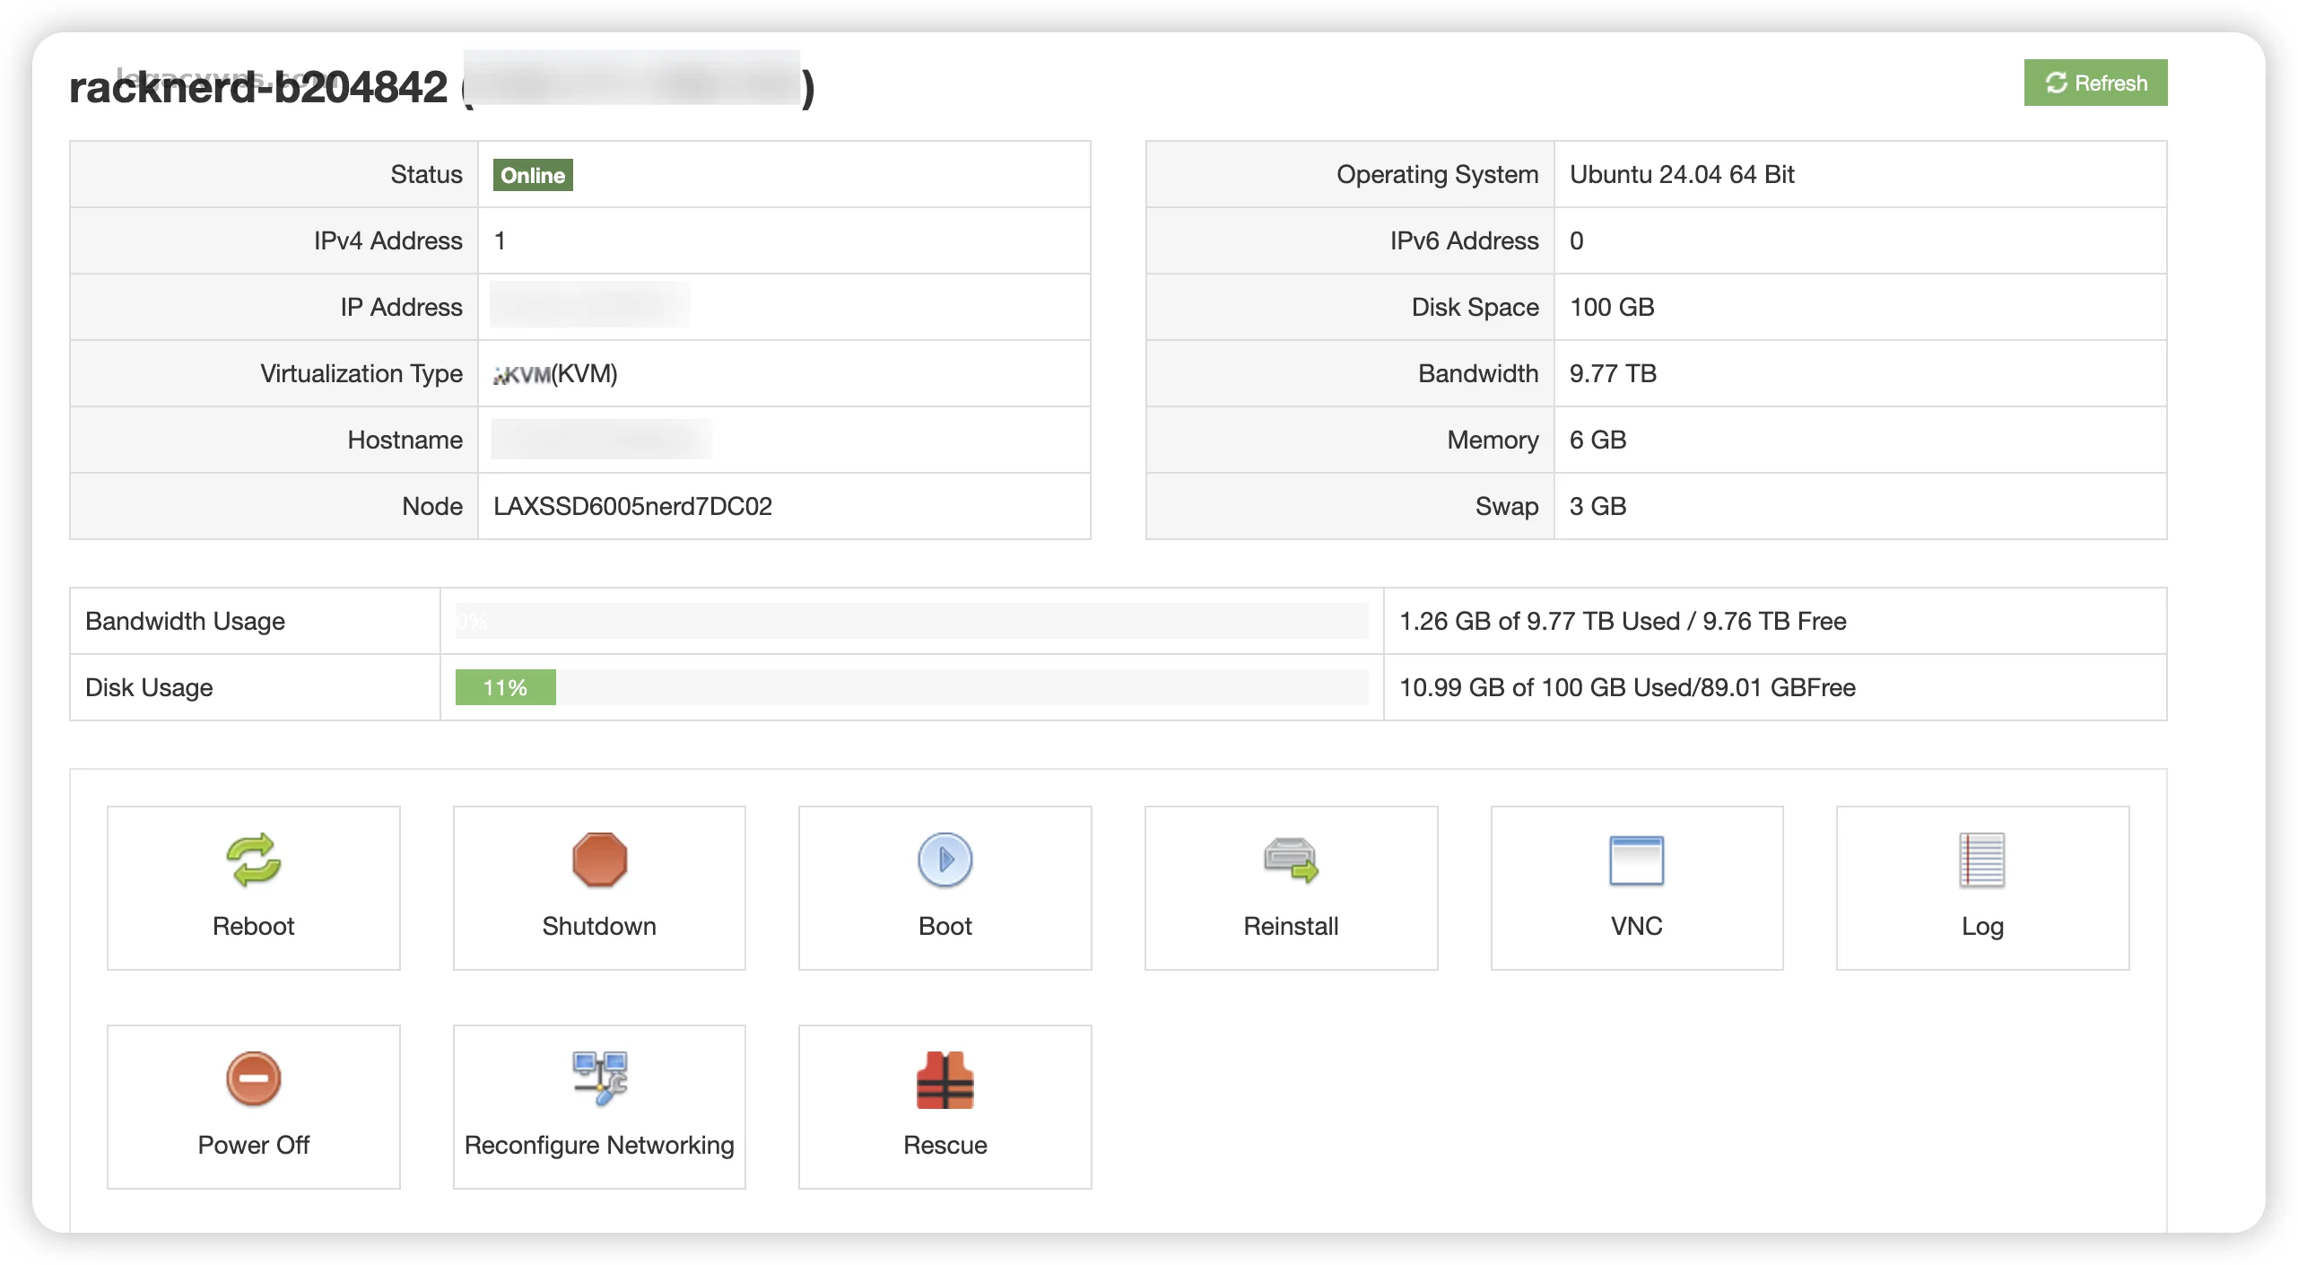Click the Reconfigure Networking text label
Image resolution: width=2298 pixels, height=1265 pixels.
pos(599,1145)
